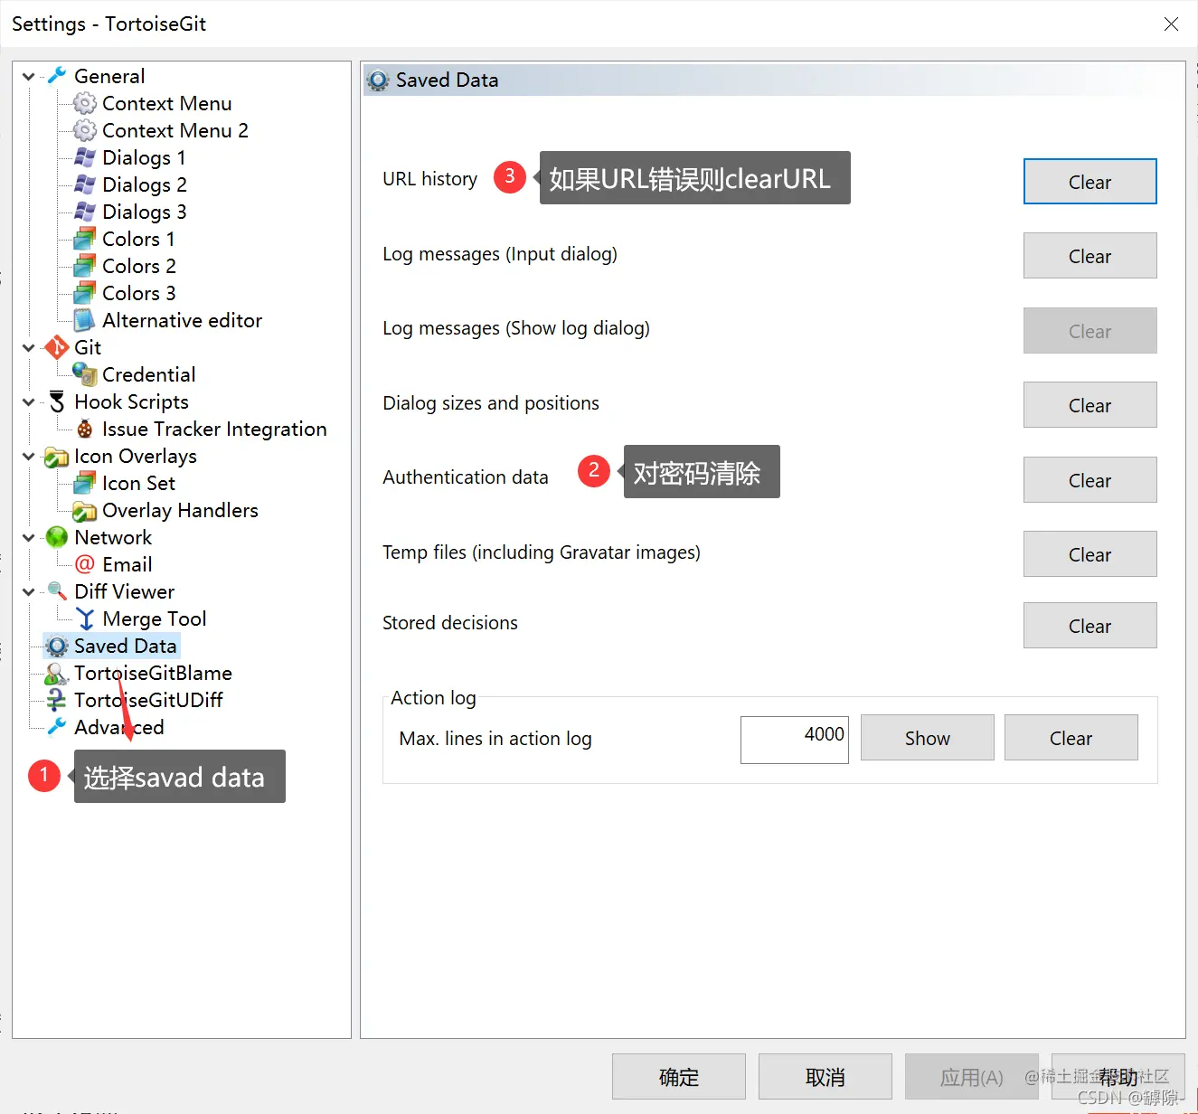
Task: Click the Git logo icon
Action: [x=57, y=347]
